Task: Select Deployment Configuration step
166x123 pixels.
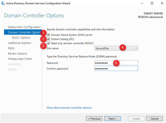Action: [24, 27]
